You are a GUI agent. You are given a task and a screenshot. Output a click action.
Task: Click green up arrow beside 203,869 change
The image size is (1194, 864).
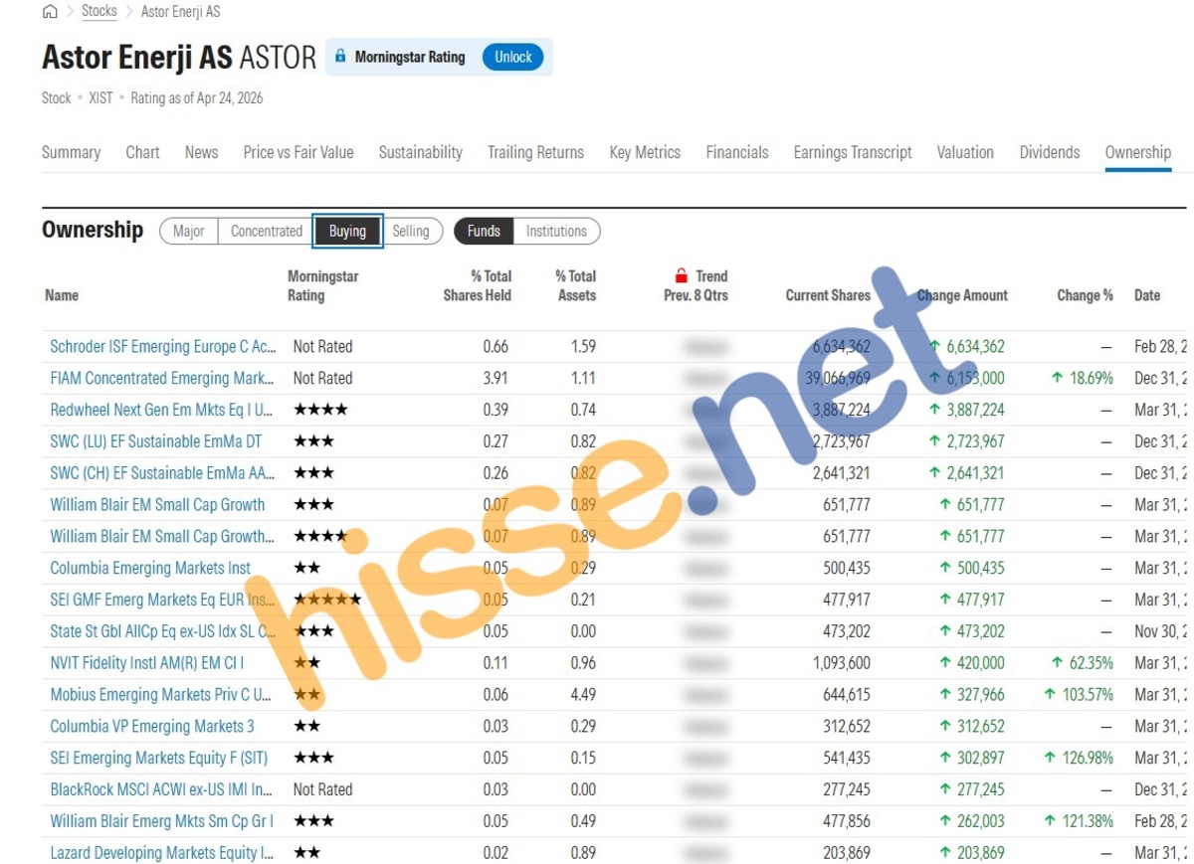coord(945,852)
